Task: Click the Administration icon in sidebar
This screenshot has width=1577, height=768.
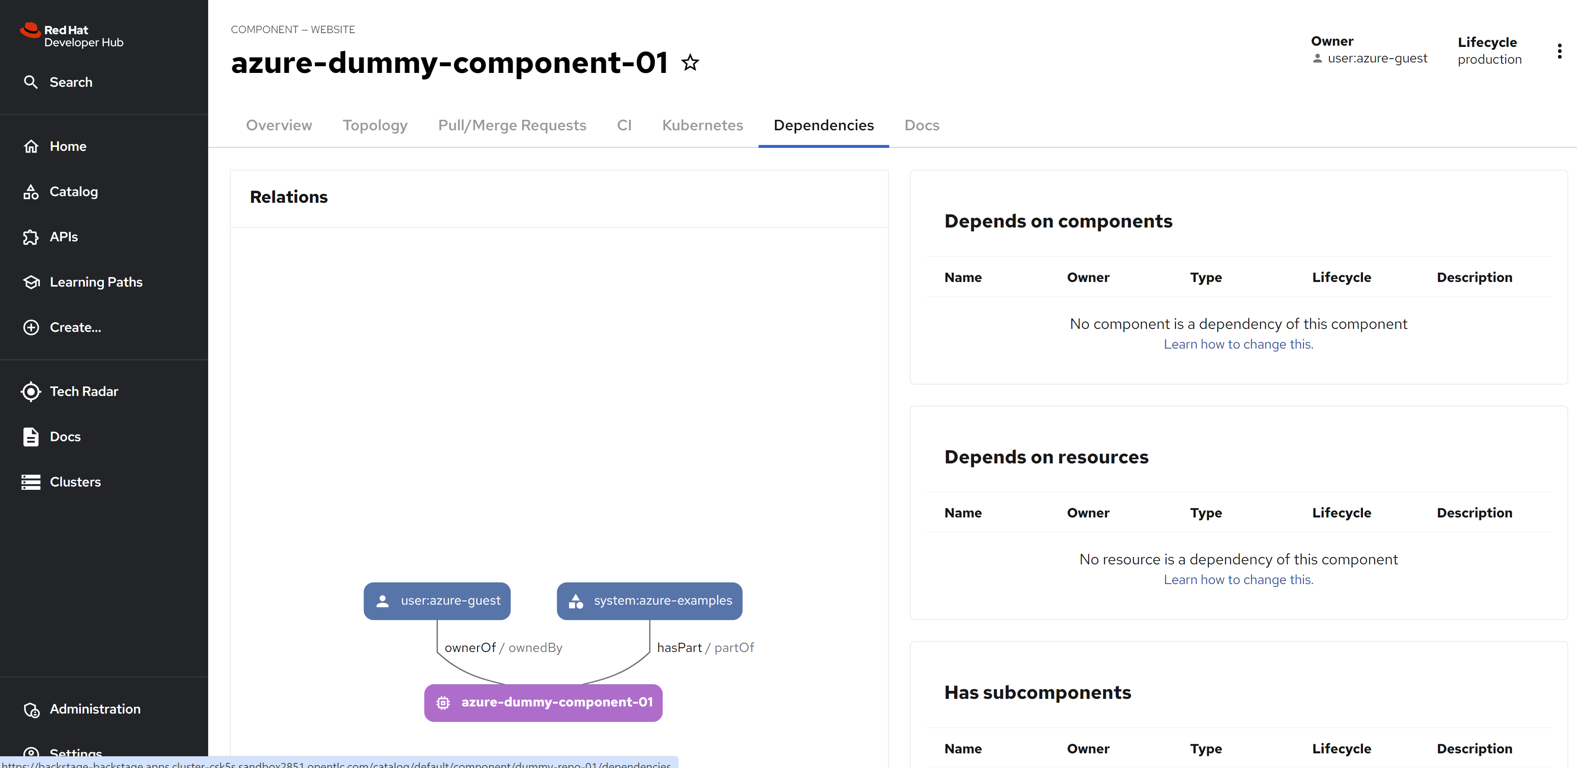Action: [x=31, y=709]
